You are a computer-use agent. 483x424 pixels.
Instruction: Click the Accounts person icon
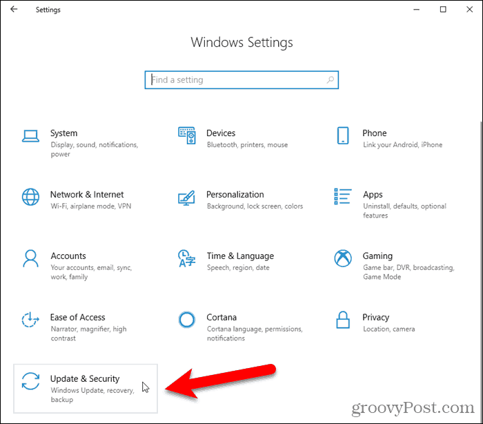tap(30, 258)
